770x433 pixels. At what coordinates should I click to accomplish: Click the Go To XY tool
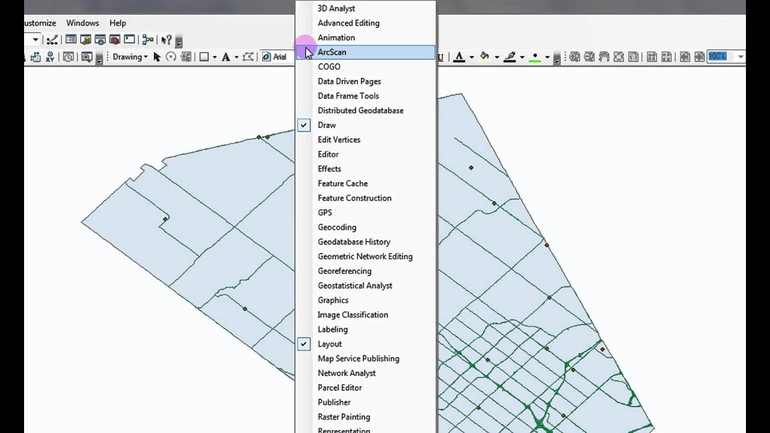(50, 57)
